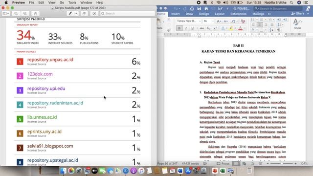Increase font size
Screen dimensions: 313x176
[x=219, y=21]
